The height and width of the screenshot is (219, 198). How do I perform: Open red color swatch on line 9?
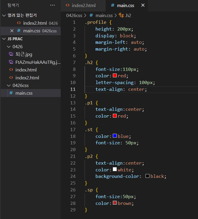coord(115,76)
